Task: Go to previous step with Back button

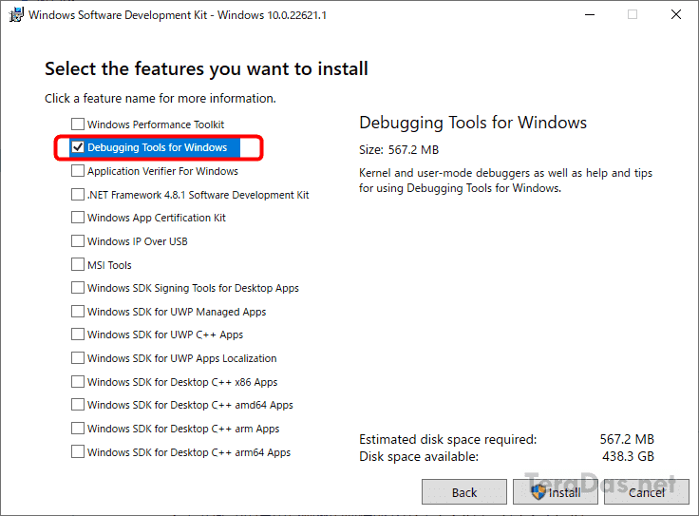Action: (464, 492)
